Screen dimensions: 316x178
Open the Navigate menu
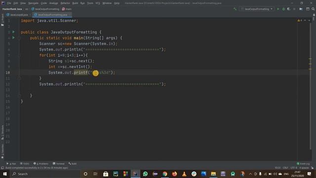click(33, 3)
